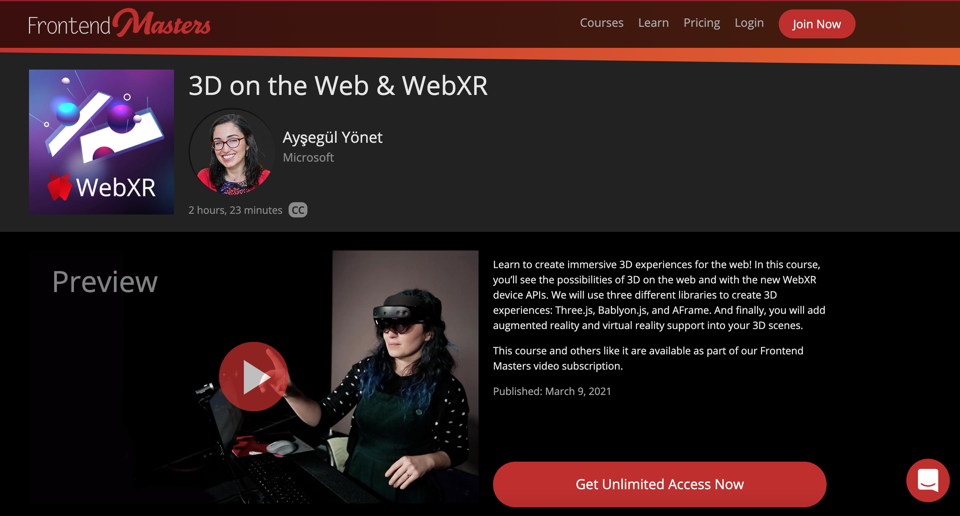
Task: Open the Login page
Action: [749, 23]
